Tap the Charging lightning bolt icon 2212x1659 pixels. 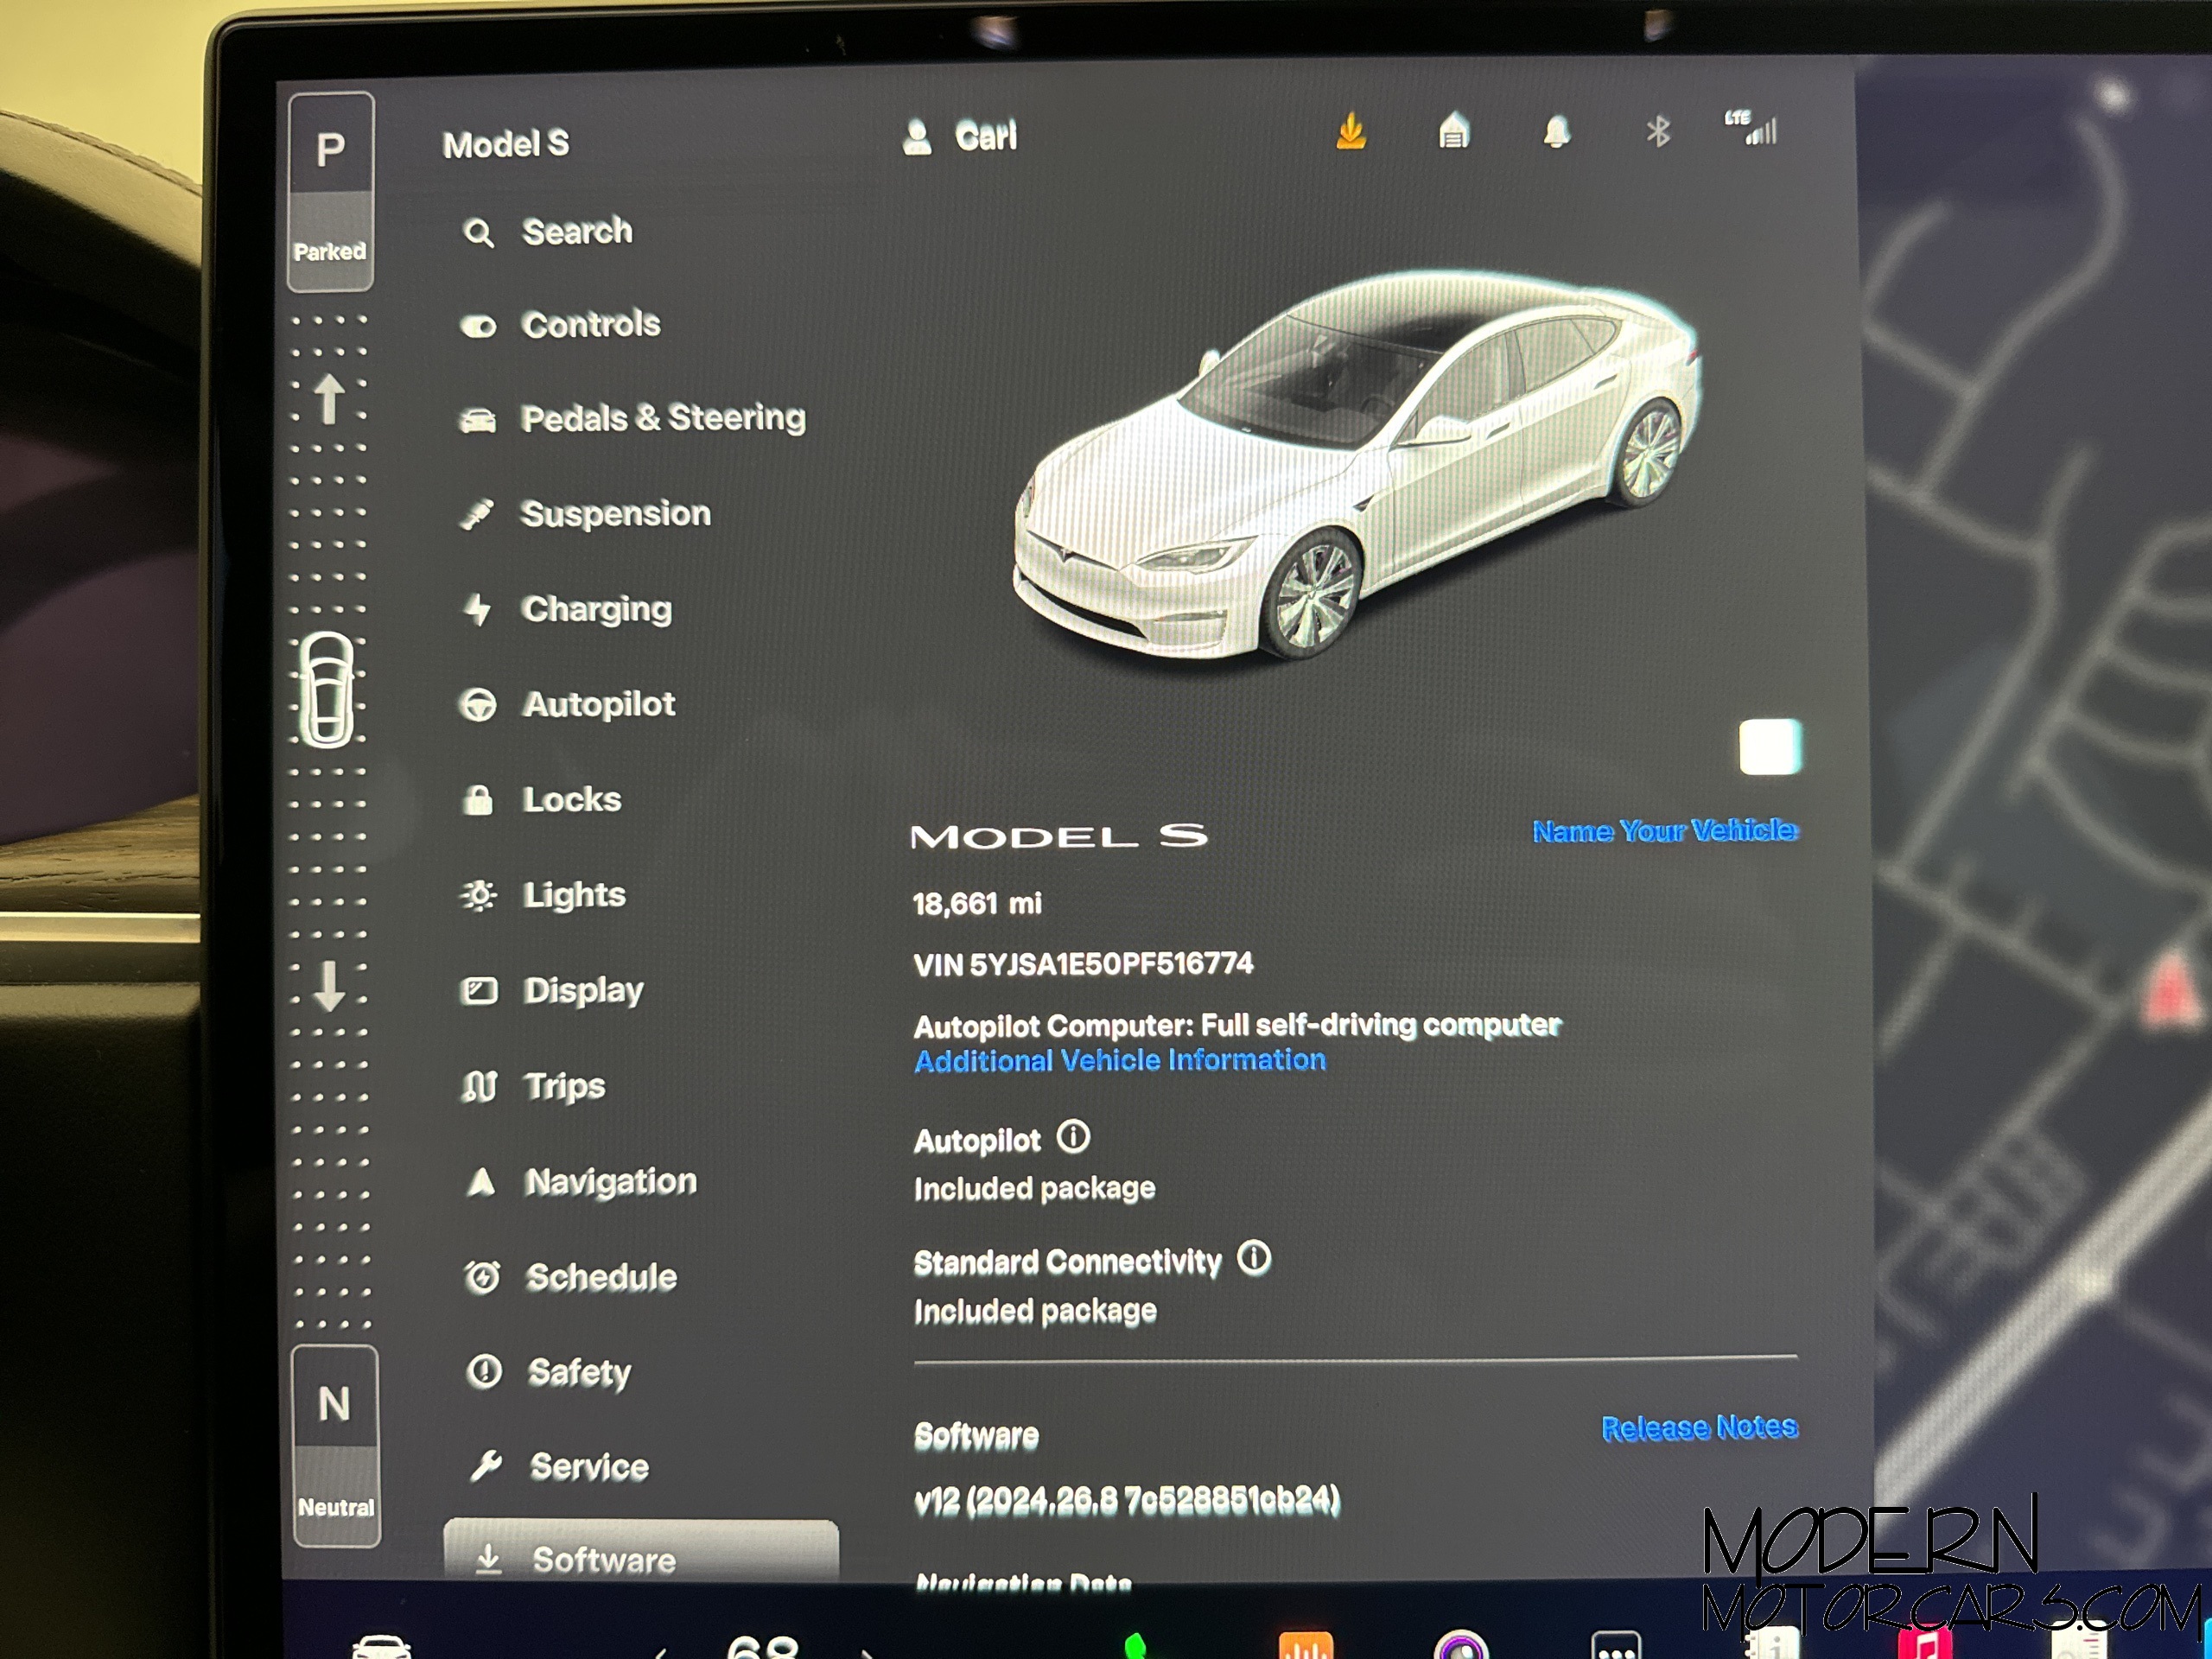click(479, 609)
